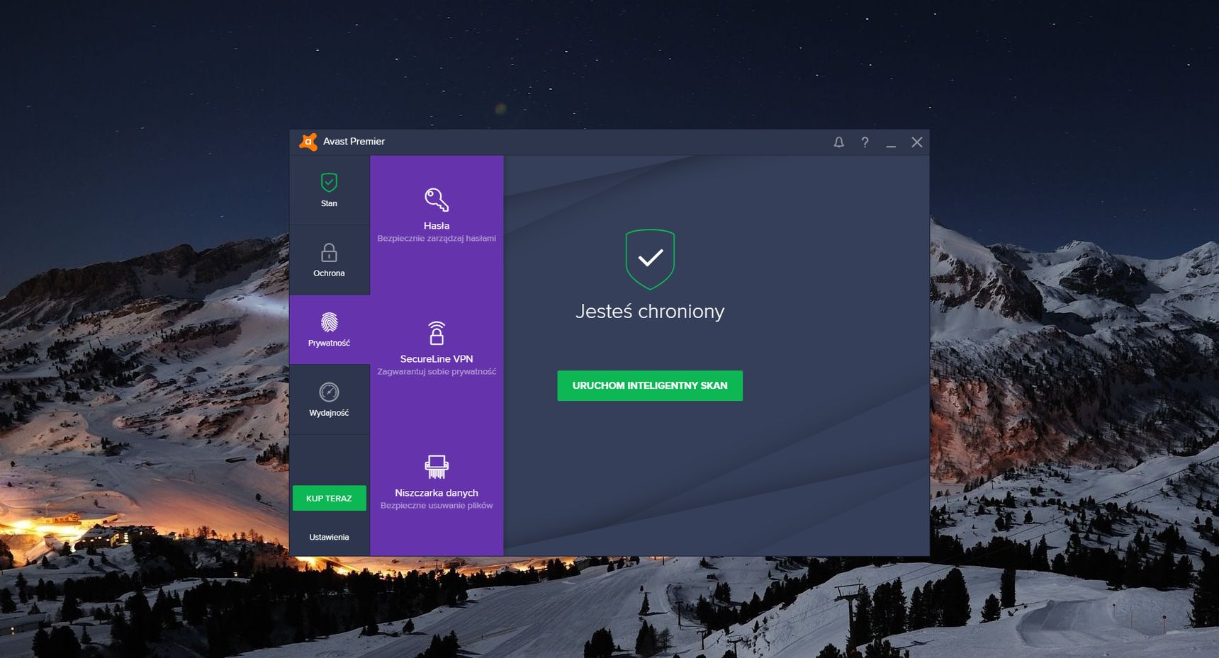The image size is (1219, 658).
Task: Click the Hasła title text
Action: (437, 226)
